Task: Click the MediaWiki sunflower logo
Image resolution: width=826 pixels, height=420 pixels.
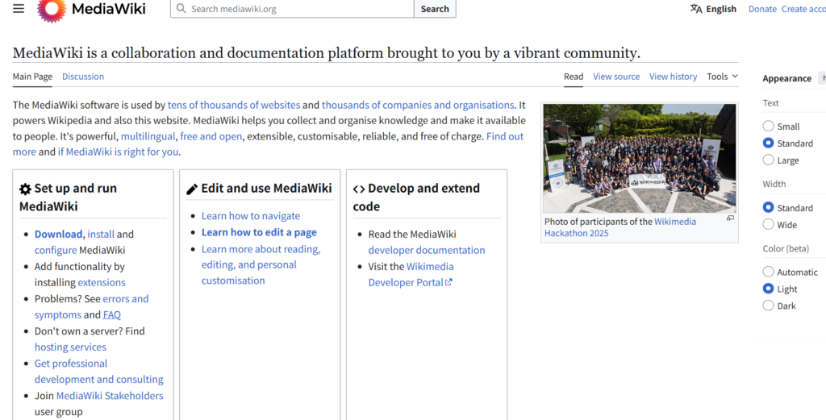Action: pyautogui.click(x=52, y=9)
